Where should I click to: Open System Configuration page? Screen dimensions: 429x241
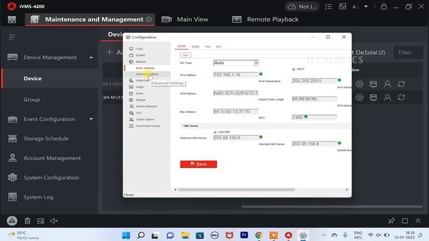coord(51,177)
